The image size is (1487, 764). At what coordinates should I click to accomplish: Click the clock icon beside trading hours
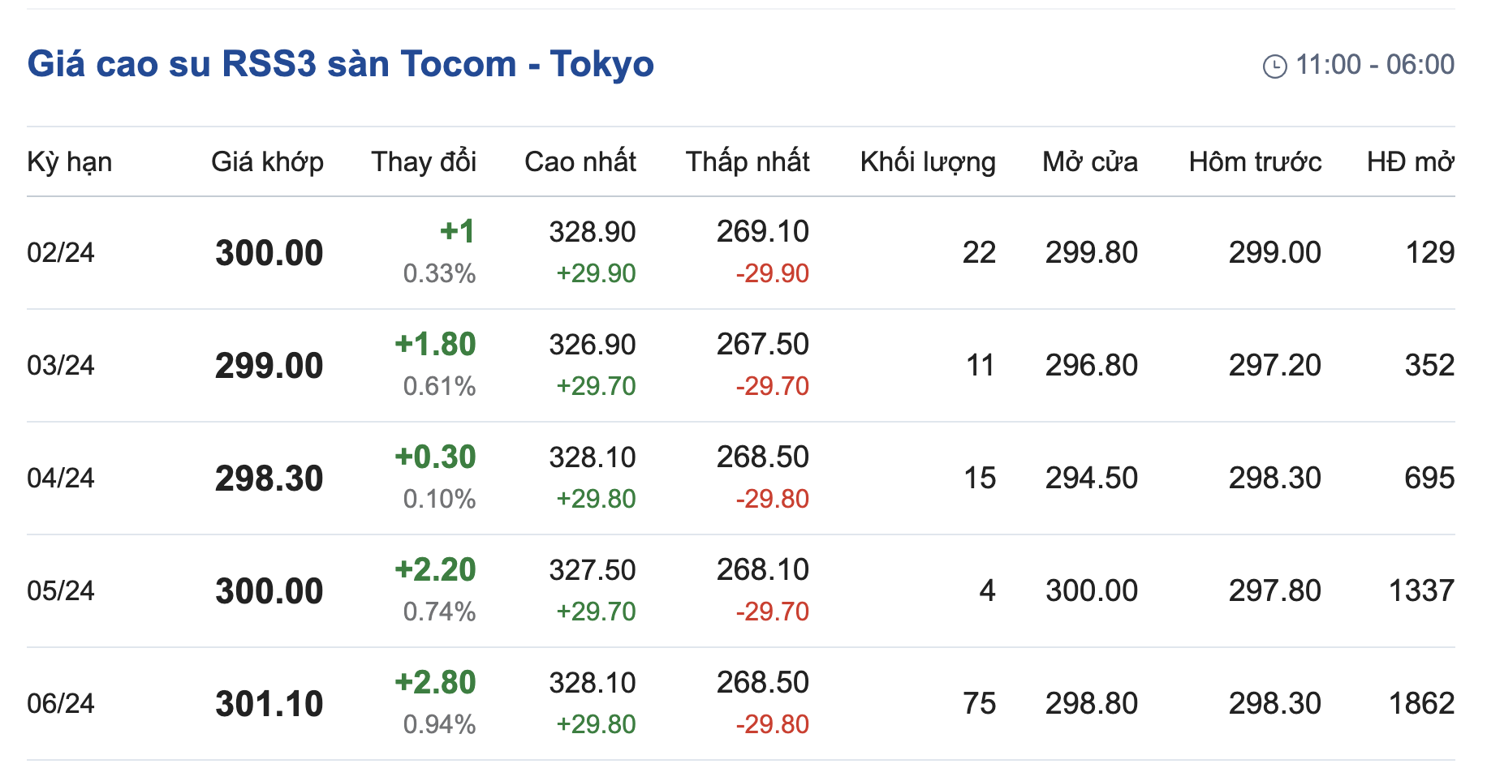1274,66
